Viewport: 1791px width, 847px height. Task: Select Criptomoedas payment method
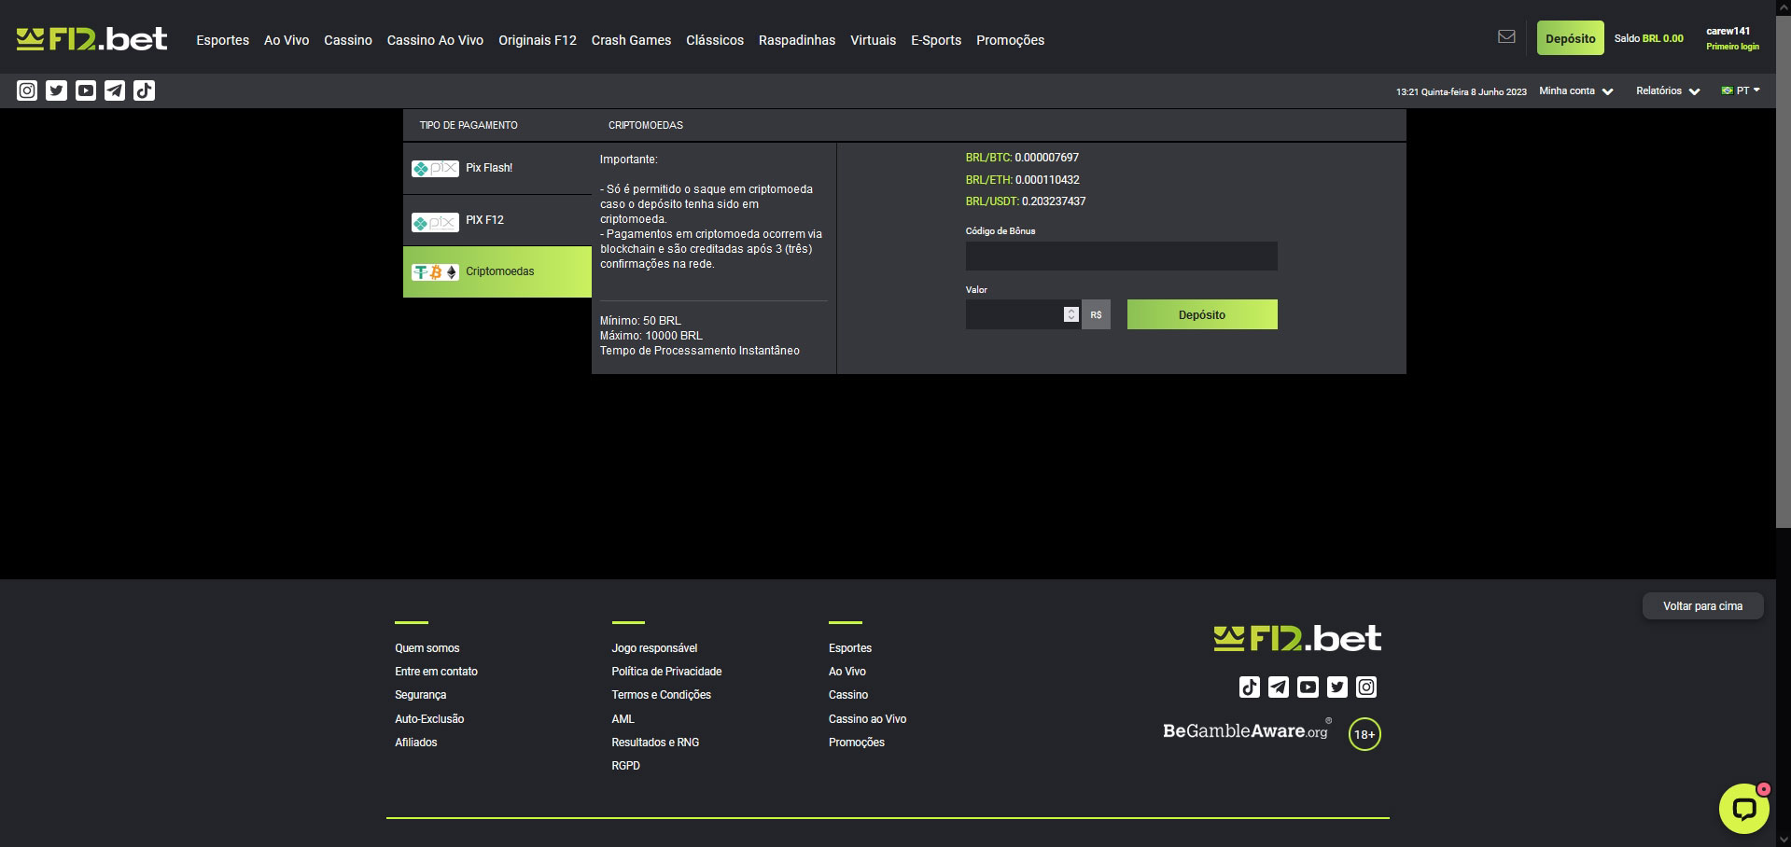pyautogui.click(x=497, y=271)
